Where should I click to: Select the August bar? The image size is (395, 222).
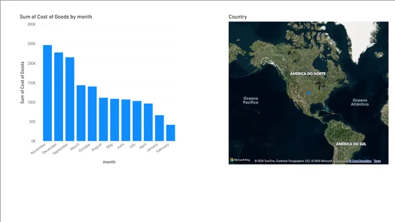coord(103,119)
